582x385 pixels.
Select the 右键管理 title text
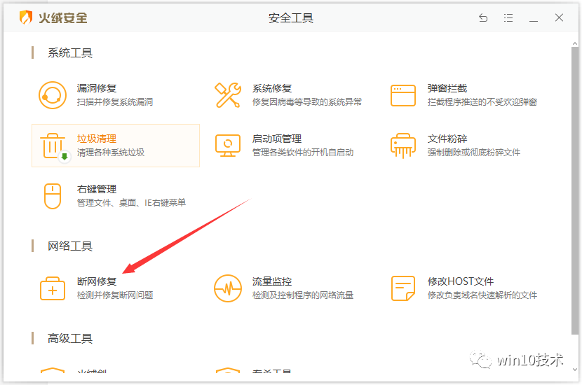97,189
